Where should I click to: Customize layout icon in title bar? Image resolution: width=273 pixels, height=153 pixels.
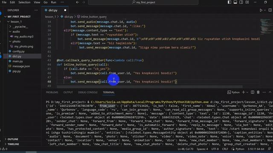[247, 2]
